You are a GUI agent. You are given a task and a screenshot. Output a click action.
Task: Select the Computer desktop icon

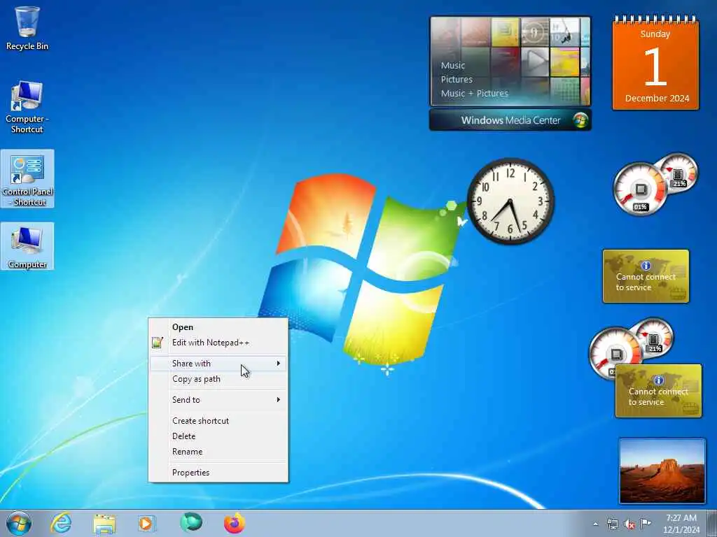pos(27,247)
